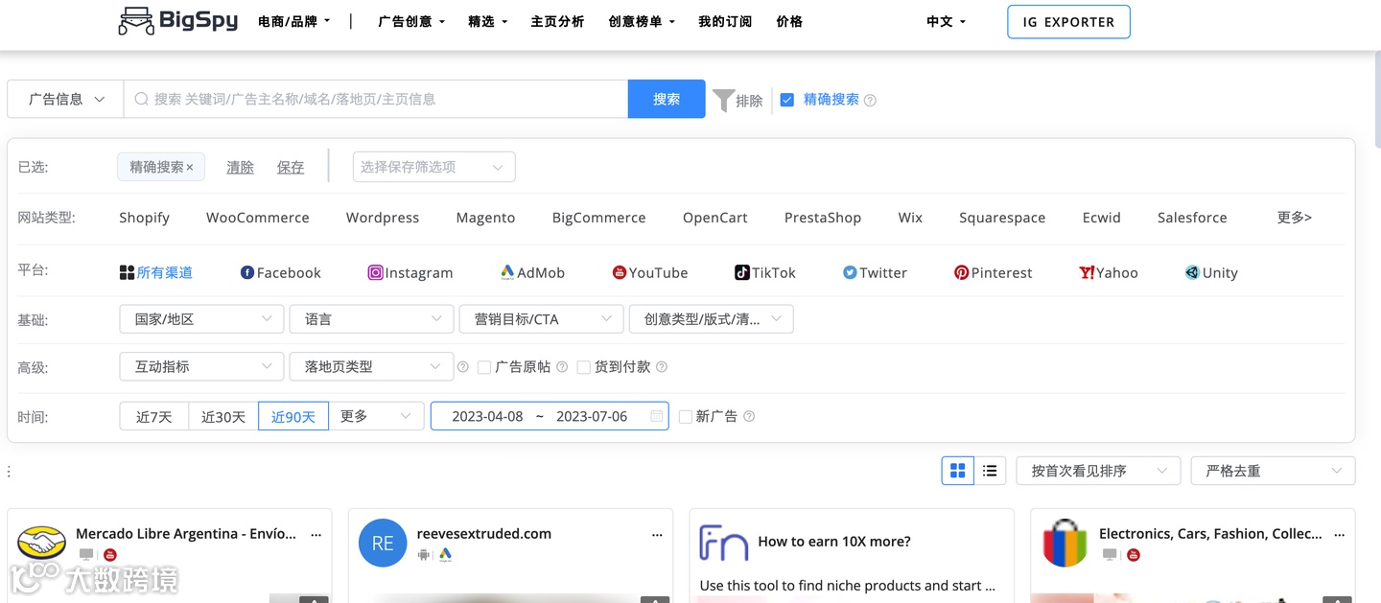Image resolution: width=1381 pixels, height=603 pixels.
Task: Click the IG EXPORTER button
Action: (1068, 21)
